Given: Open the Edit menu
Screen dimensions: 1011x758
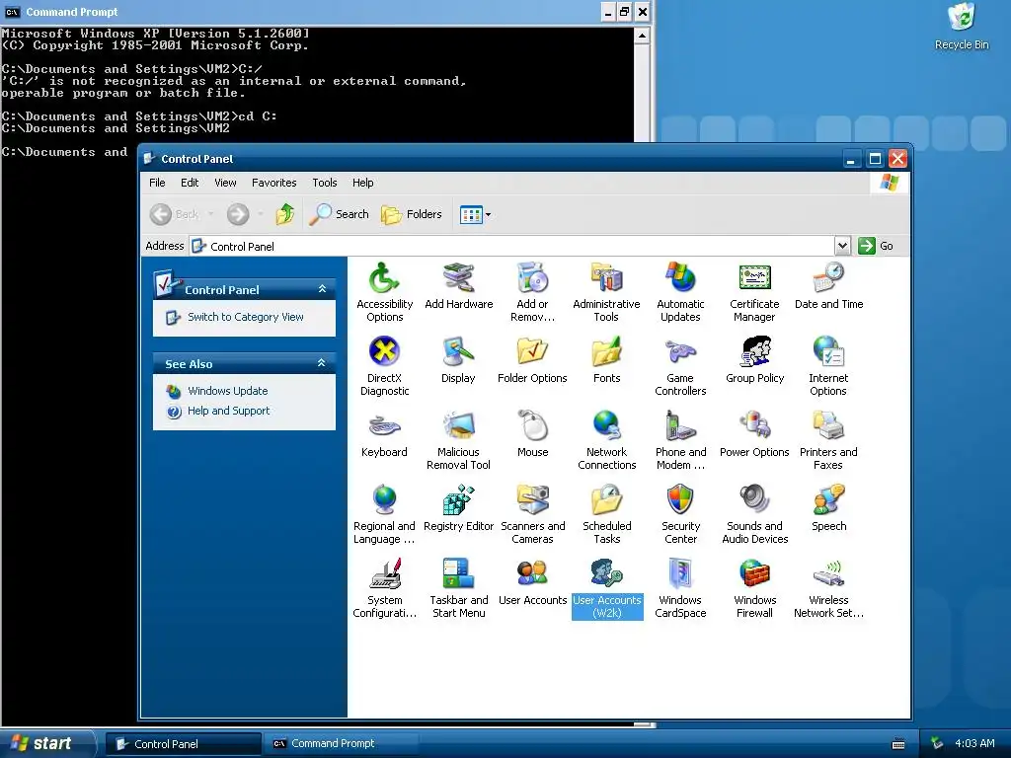Looking at the screenshot, I should pos(190,183).
